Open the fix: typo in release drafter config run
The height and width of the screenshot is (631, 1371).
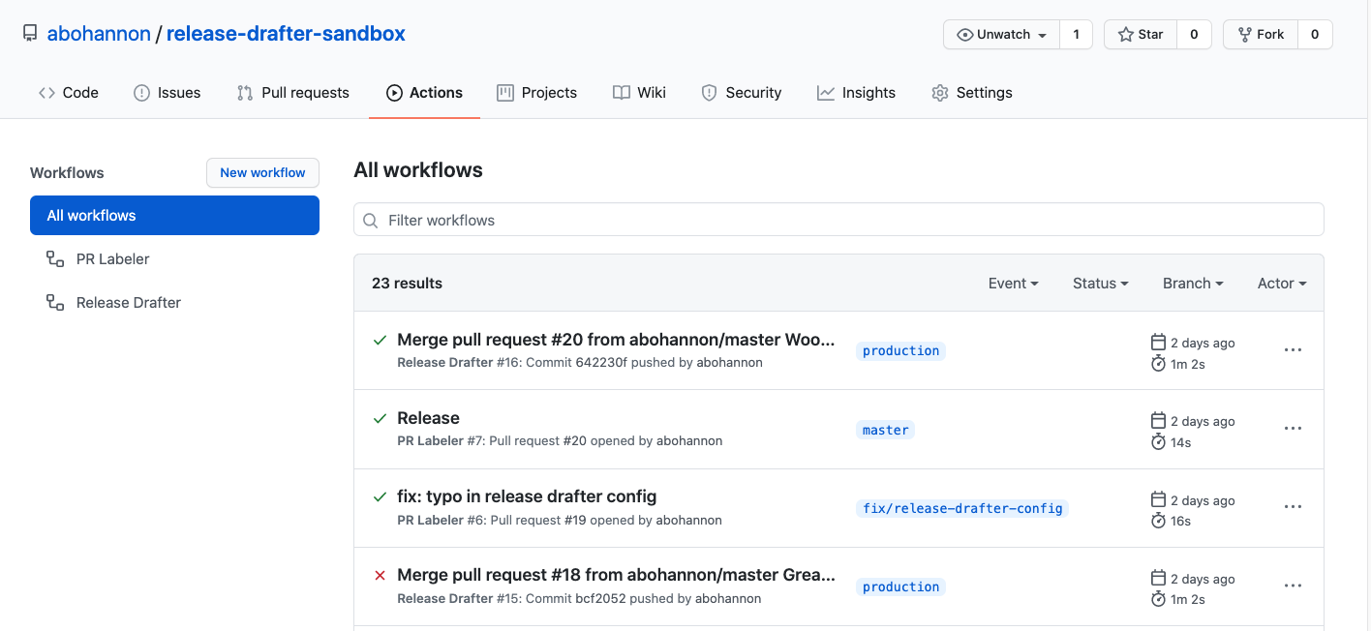pos(527,496)
